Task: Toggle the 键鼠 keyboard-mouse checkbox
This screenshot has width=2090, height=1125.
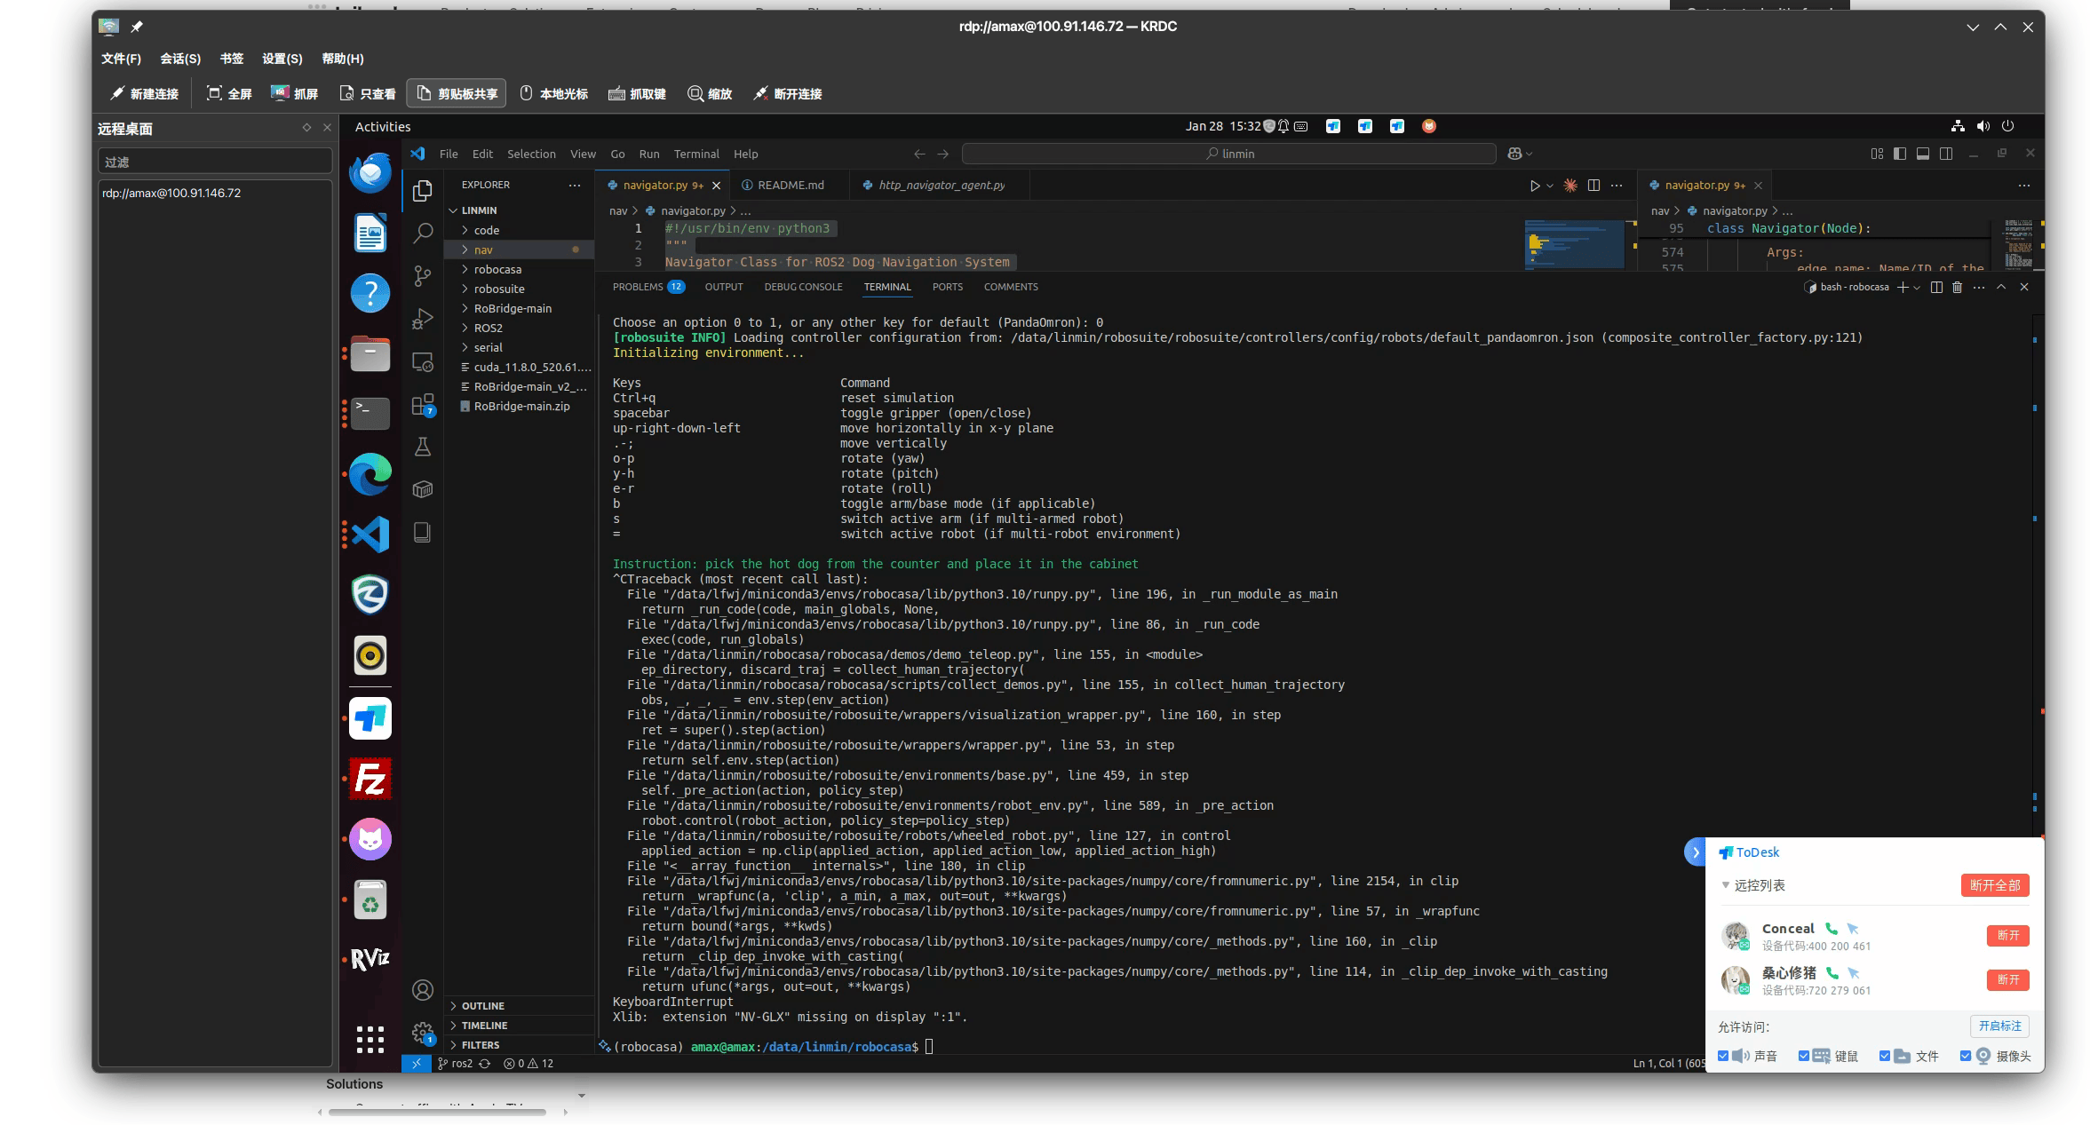Action: tap(1804, 1056)
